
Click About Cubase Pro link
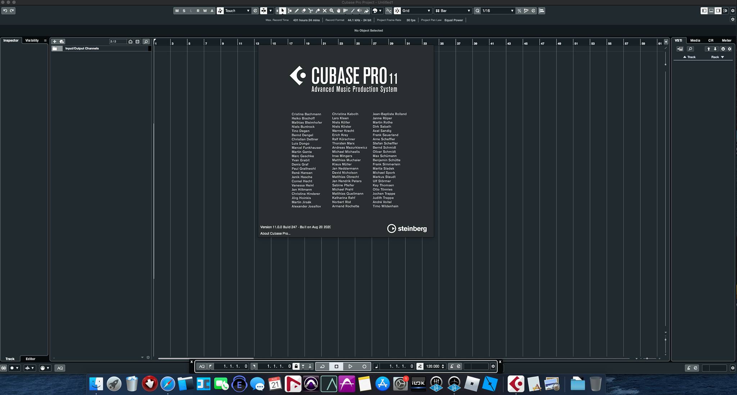(275, 233)
